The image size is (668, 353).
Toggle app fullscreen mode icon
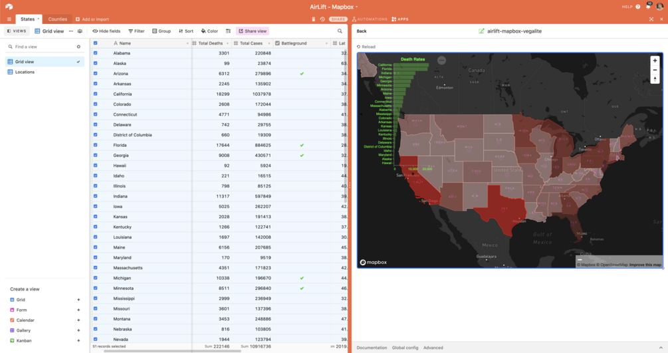651,19
